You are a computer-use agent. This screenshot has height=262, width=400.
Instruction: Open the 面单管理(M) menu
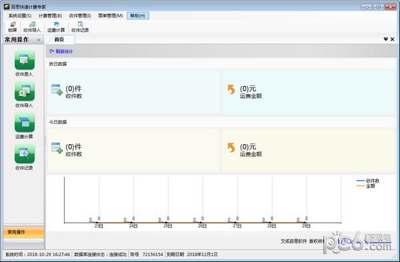point(111,16)
